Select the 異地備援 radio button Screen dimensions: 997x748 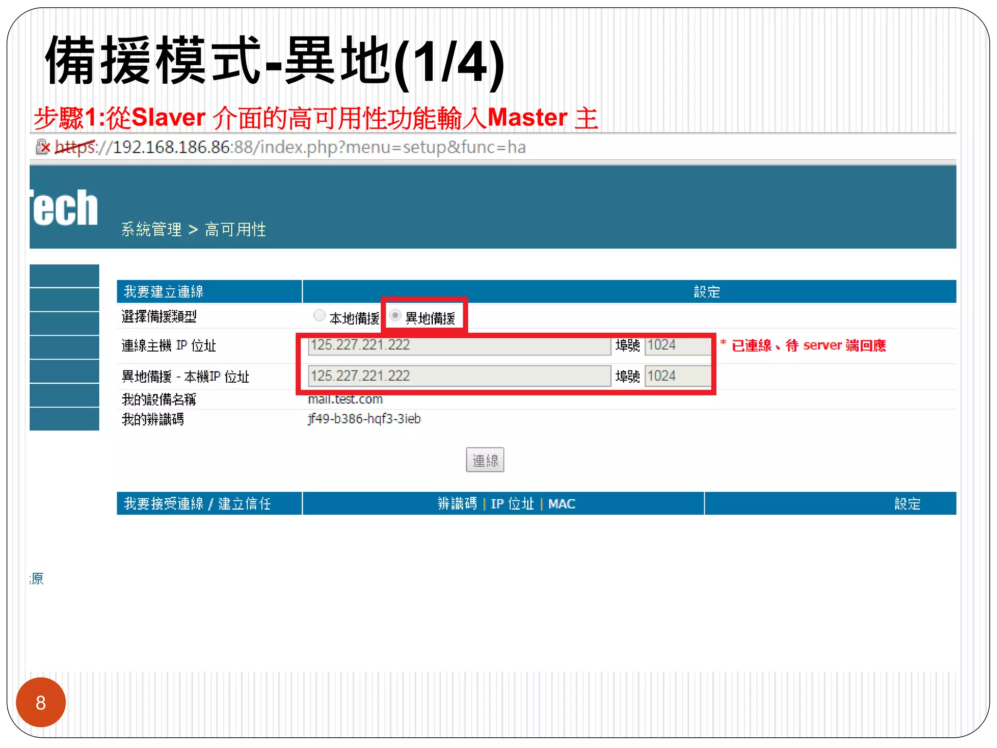[395, 316]
